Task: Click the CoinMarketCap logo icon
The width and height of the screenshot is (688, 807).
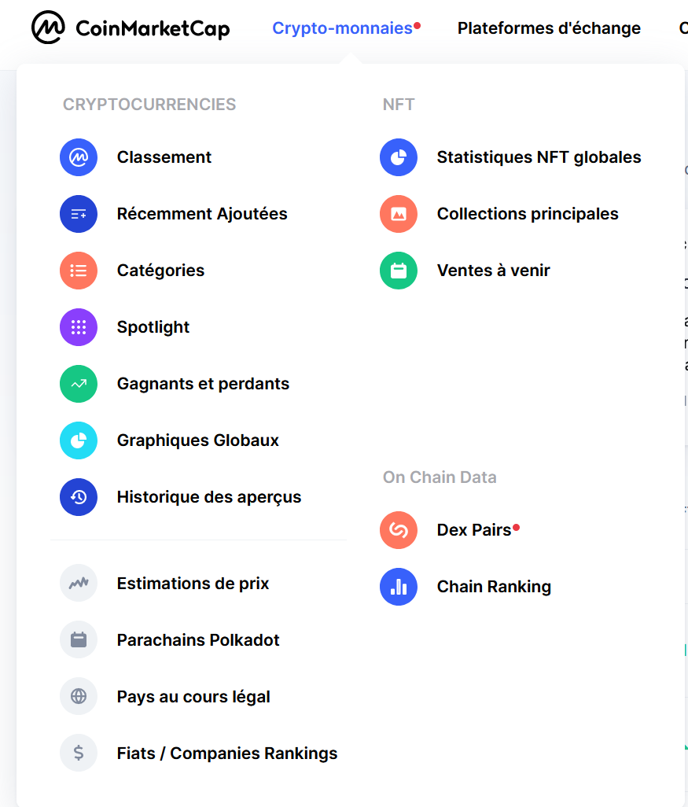Action: pos(48,28)
